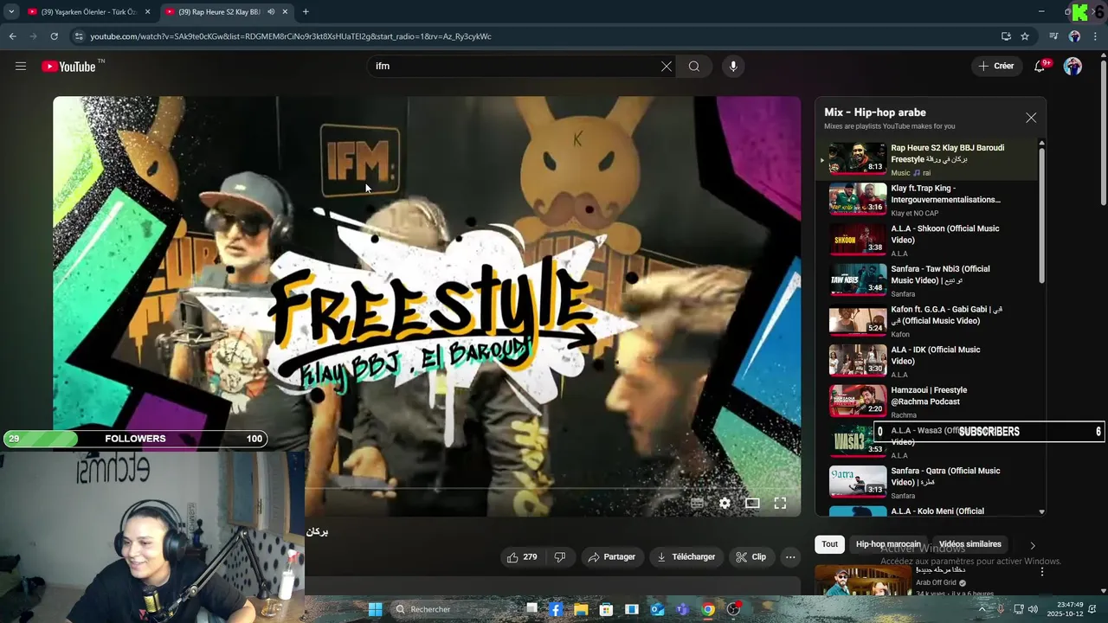Open options for Arab Off Grid video
Screen dimensions: 1108x623
(1041, 571)
